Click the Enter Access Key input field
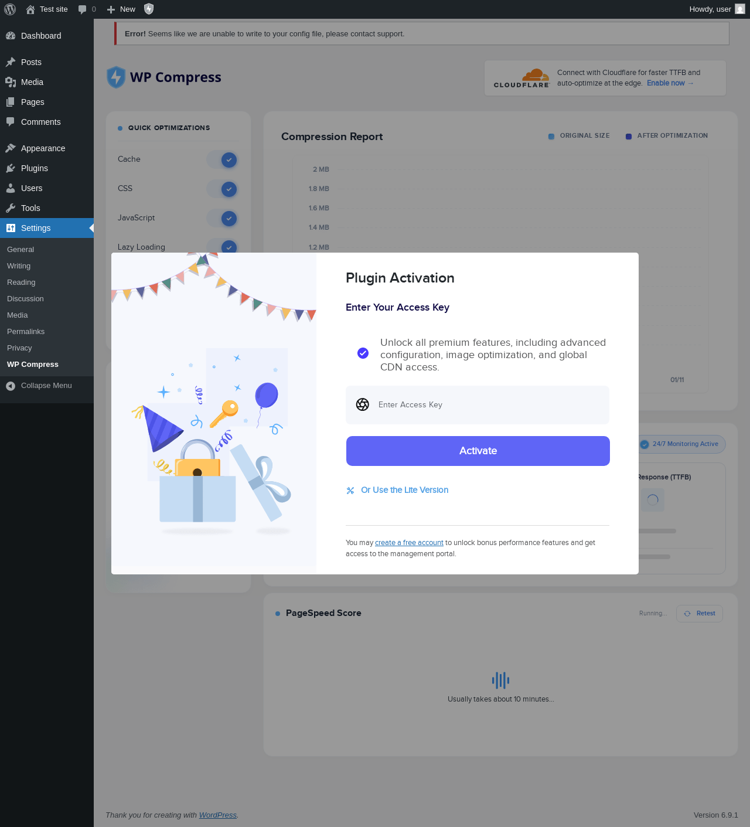Image resolution: width=750 pixels, height=827 pixels. [x=478, y=405]
